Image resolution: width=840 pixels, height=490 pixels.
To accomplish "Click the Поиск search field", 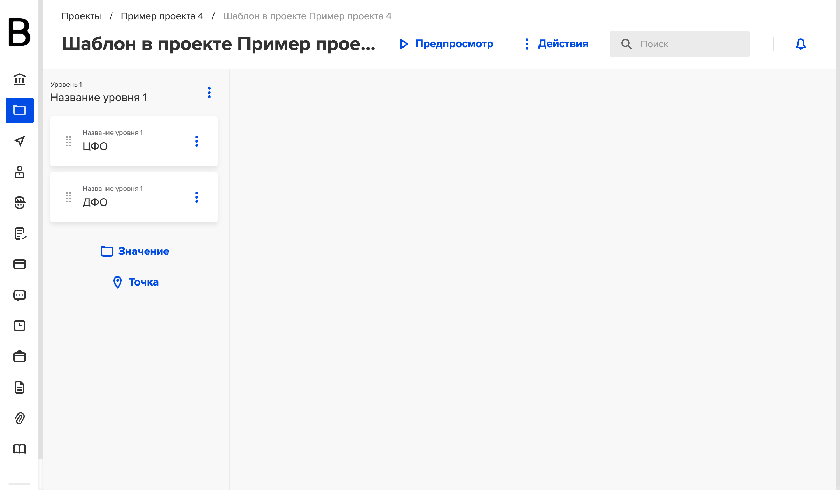I will [x=679, y=44].
